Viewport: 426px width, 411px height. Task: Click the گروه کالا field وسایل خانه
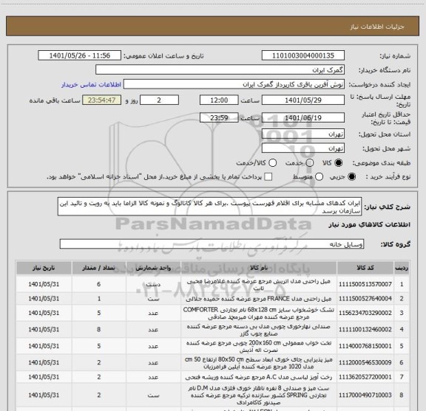(212, 244)
